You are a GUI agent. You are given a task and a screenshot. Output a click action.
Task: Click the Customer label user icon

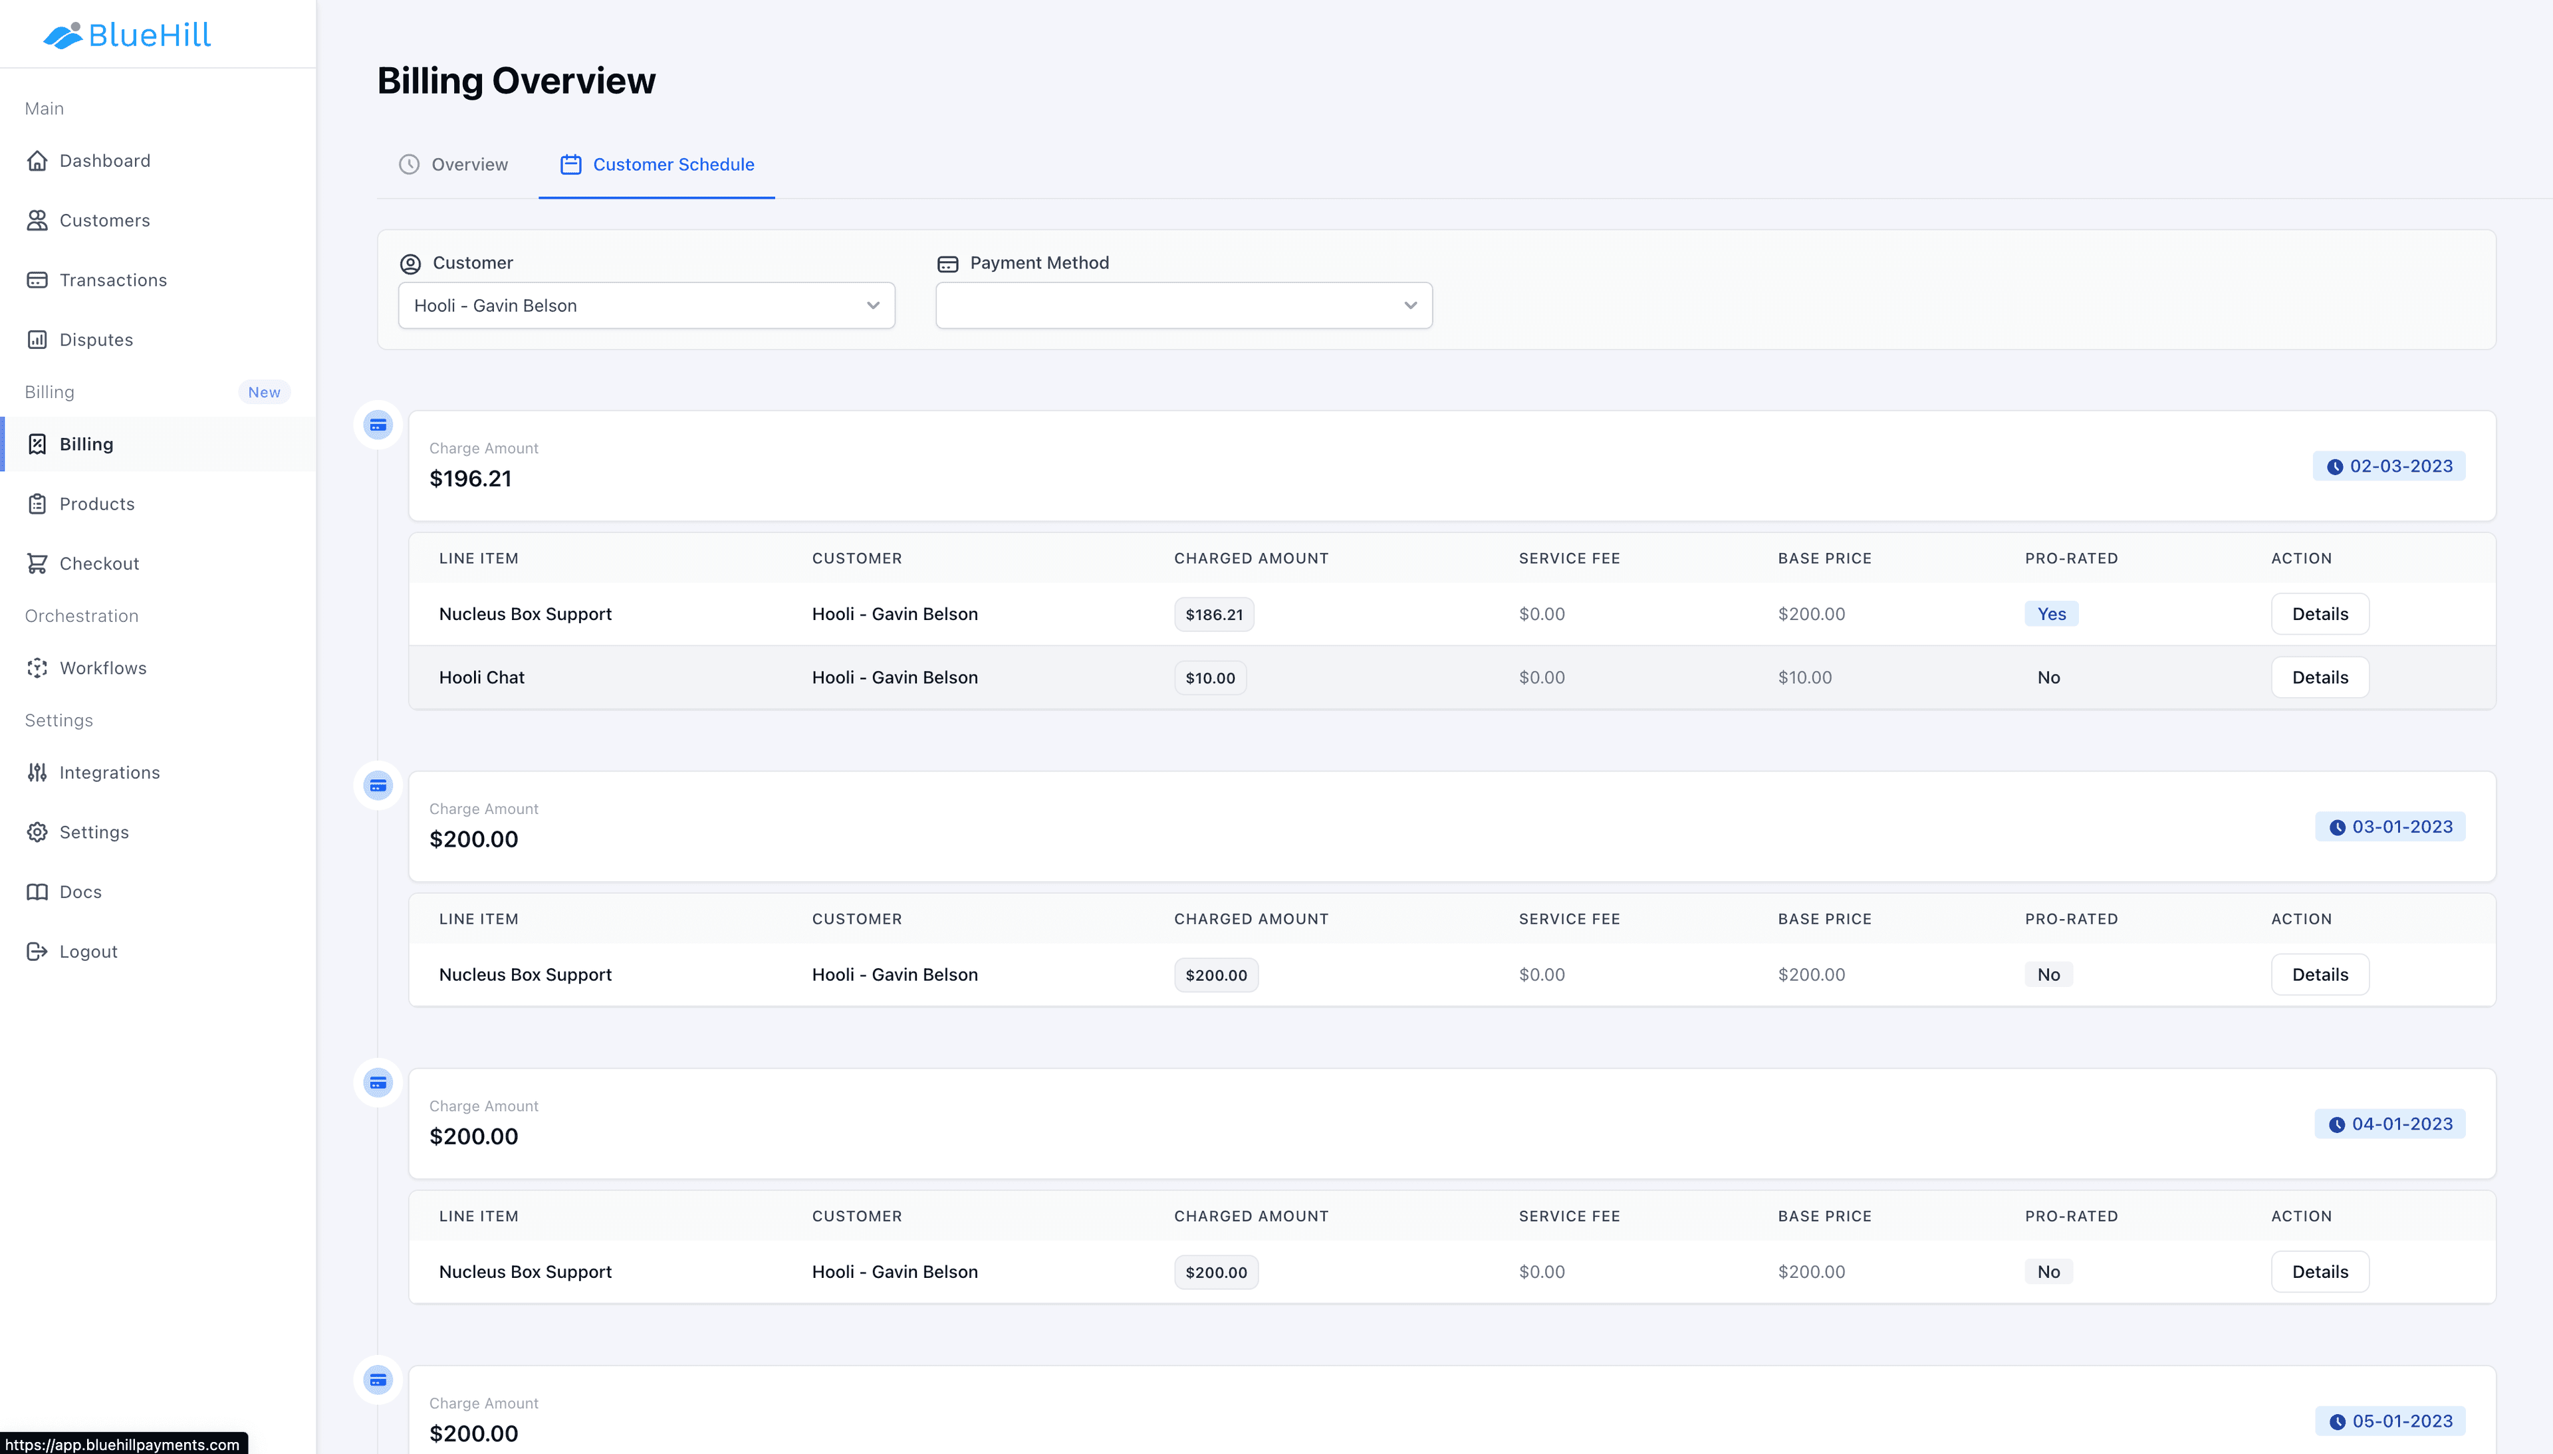(x=410, y=264)
